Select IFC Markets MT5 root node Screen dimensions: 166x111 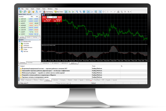click(x=25, y=42)
